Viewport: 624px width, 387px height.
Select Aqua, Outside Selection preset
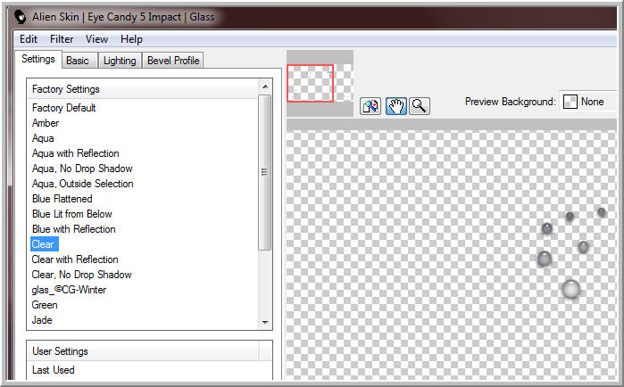(x=83, y=184)
